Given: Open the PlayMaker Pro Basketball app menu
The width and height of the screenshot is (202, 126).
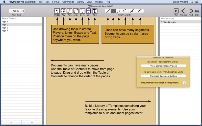Looking at the screenshot, I should 22,2.
